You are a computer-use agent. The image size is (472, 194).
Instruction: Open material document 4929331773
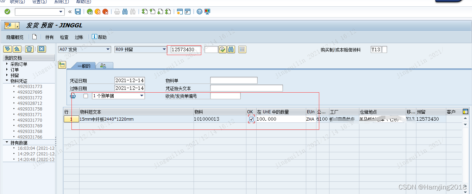coord(30,86)
